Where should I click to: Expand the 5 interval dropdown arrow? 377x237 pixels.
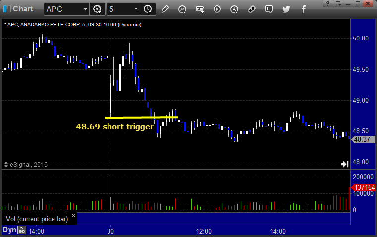pos(136,9)
